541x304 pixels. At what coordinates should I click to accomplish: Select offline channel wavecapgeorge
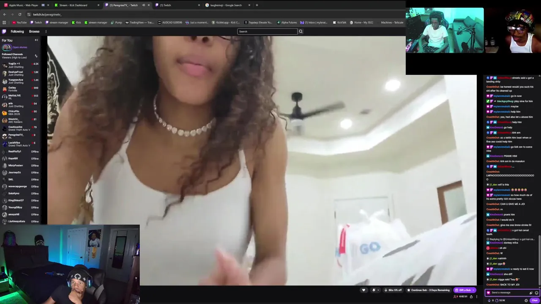(x=20, y=186)
